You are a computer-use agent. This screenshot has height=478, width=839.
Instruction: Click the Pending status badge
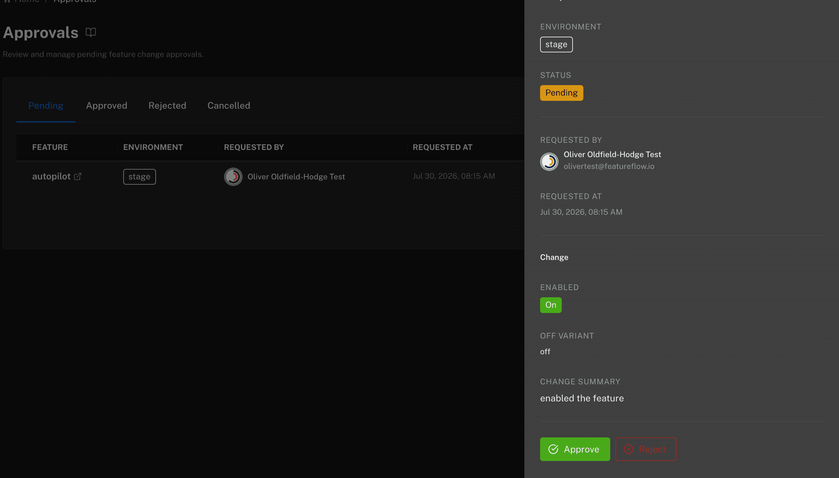coord(561,93)
